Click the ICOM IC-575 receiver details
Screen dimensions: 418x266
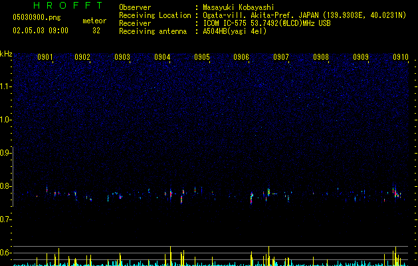tap(266, 23)
